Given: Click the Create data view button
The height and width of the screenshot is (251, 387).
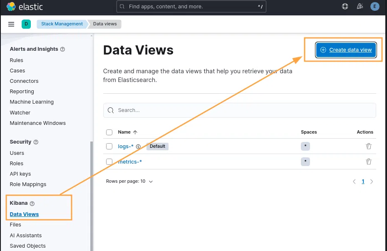Looking at the screenshot, I should [346, 50].
